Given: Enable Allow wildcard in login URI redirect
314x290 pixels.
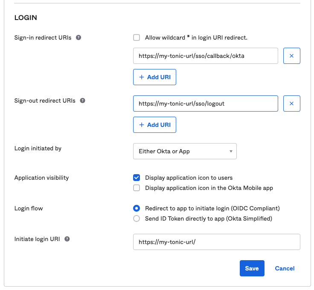Looking at the screenshot, I should coord(137,37).
